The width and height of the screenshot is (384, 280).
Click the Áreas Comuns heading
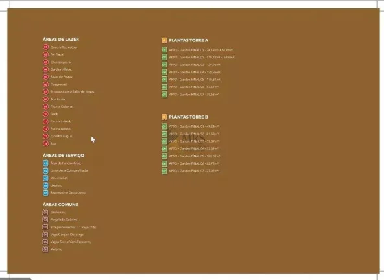point(60,204)
